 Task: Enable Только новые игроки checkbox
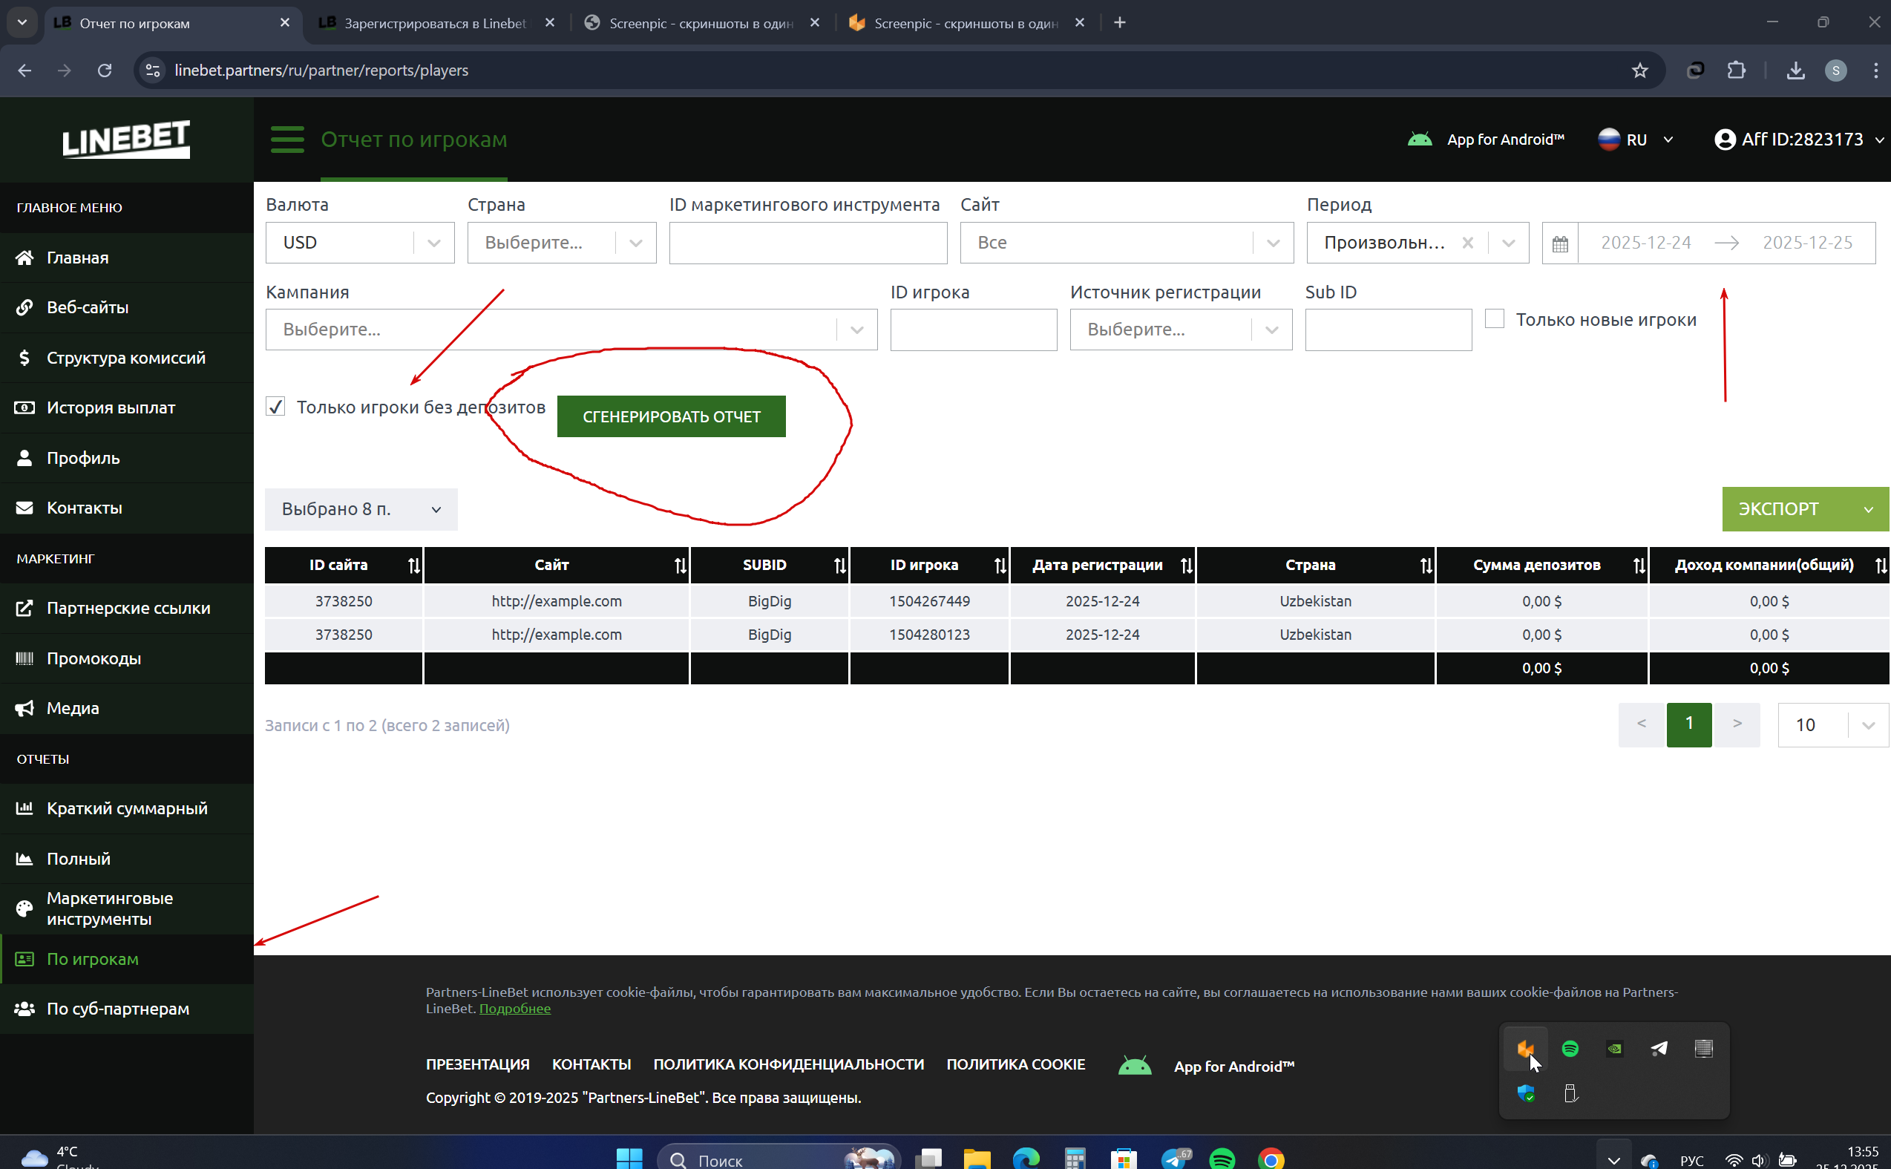1495,319
